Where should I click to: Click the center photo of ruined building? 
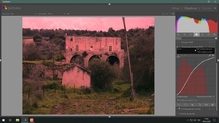(88, 66)
